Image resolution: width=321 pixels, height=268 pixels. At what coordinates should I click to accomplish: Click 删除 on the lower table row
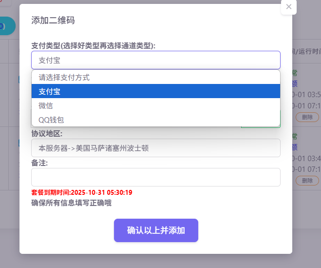(307, 181)
